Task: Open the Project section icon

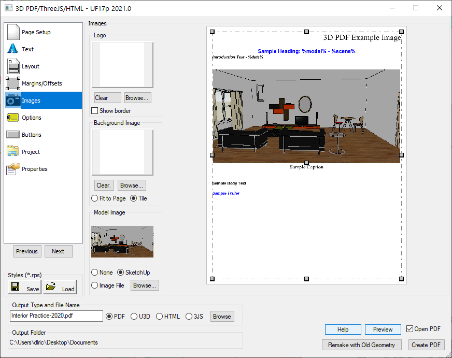Action: point(13,151)
